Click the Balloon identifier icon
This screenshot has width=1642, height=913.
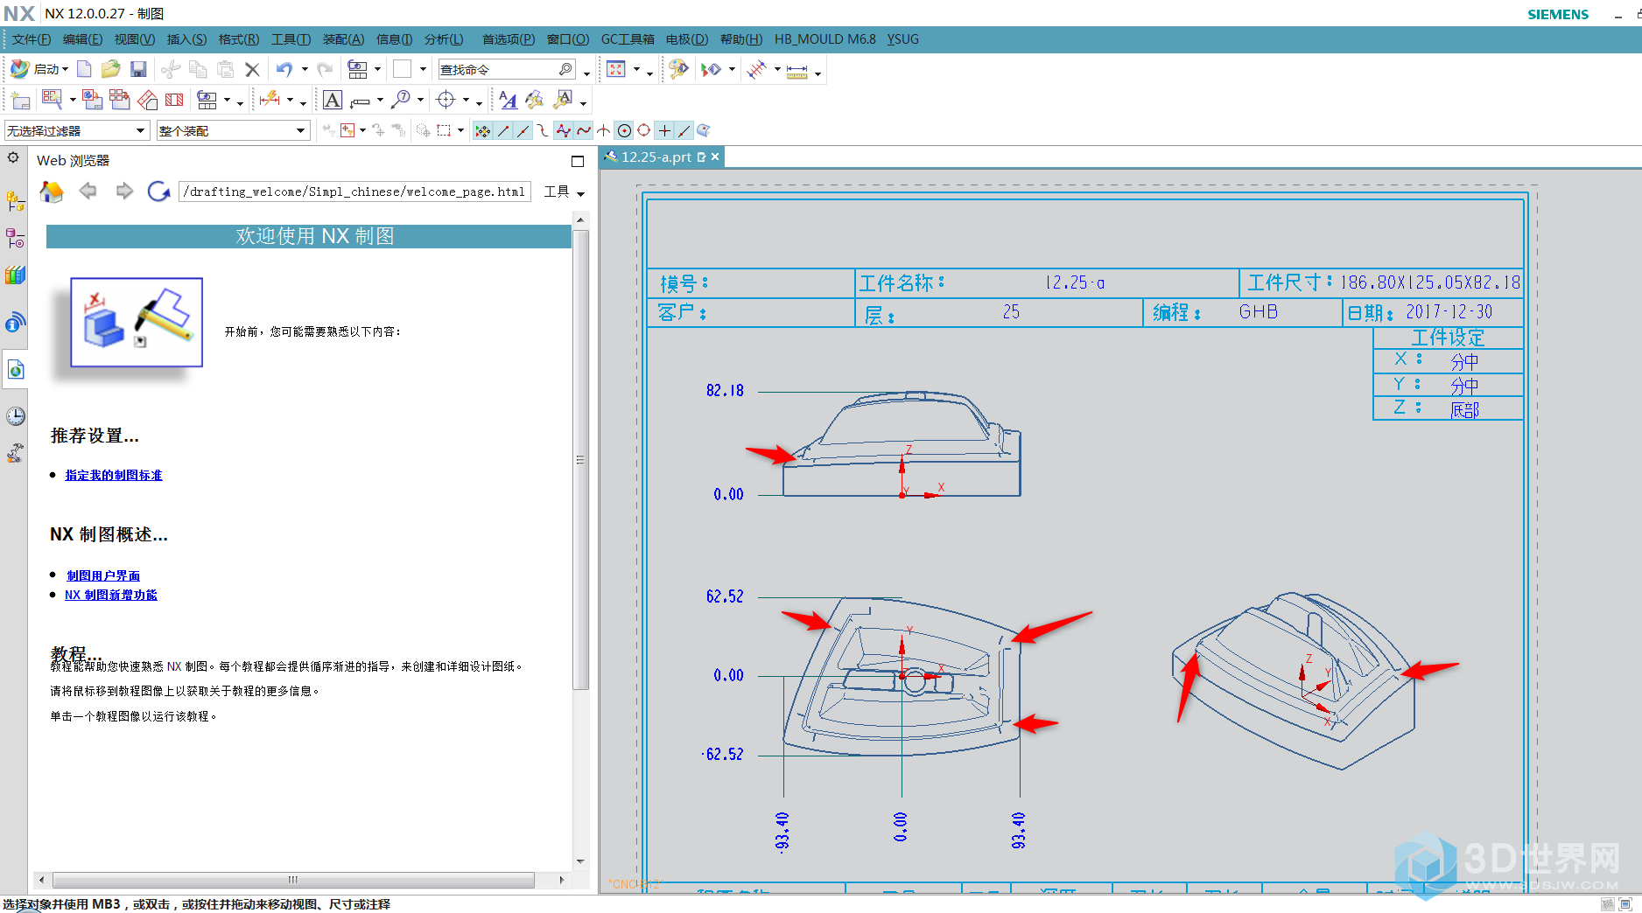(x=401, y=100)
